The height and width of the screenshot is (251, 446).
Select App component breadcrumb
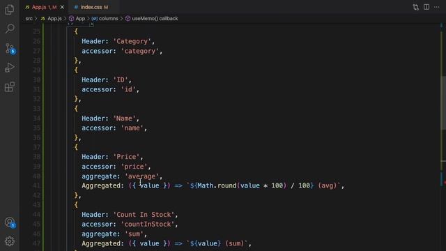[77, 19]
